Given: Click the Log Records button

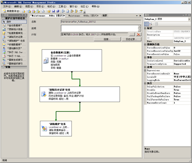Looking at the screenshot, I should coord(131,39).
